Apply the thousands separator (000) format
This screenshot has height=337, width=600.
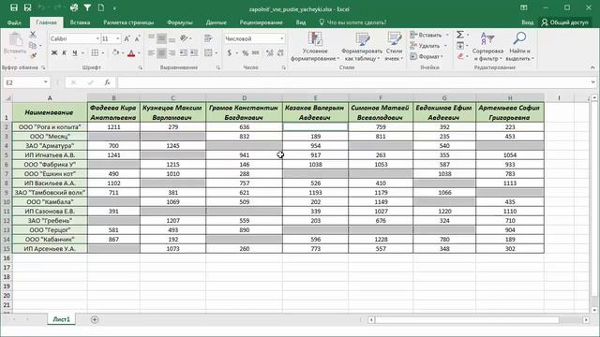(x=256, y=52)
